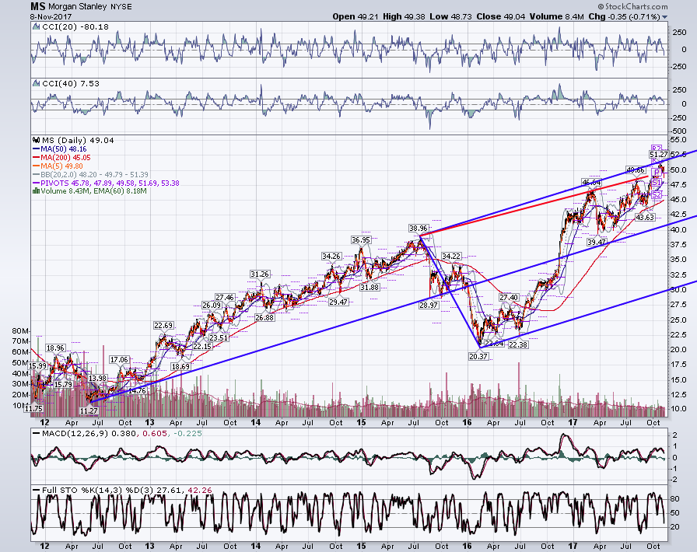Viewport: 697px width, 552px height.
Task: Click the Close 49.04 value in the header
Action: tap(500, 16)
